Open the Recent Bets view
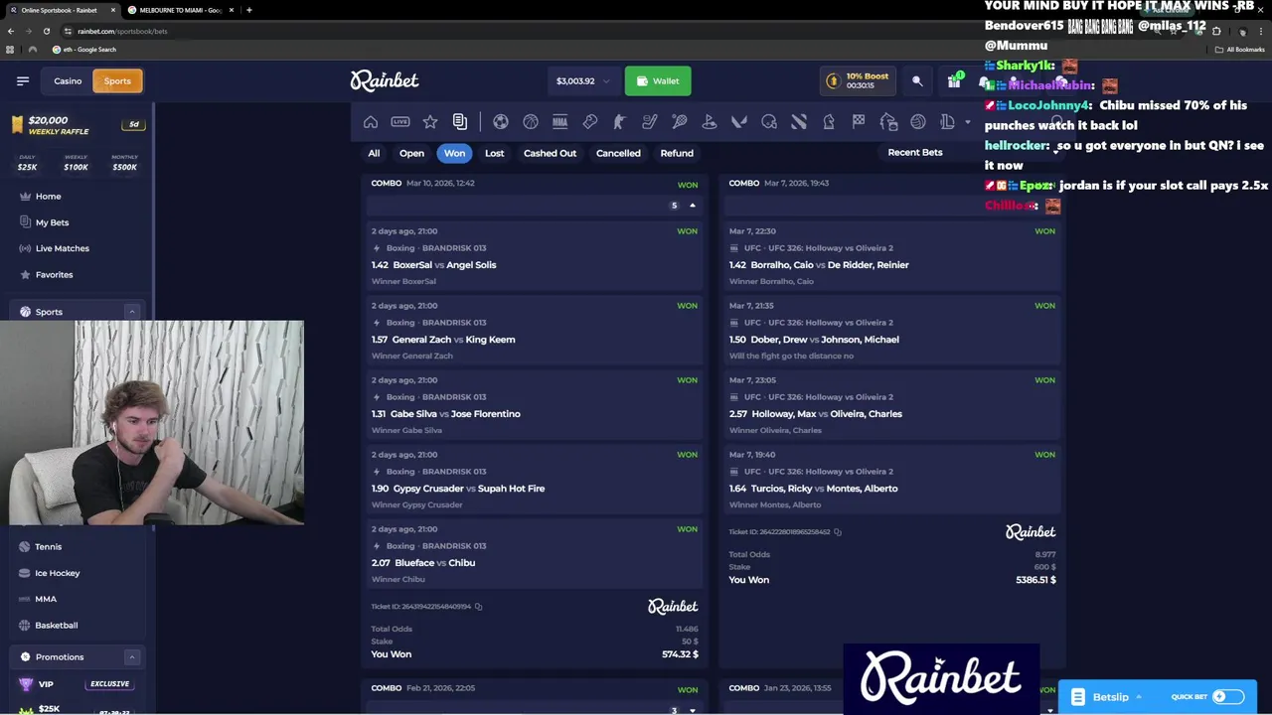Screen dimensions: 1272x715 pyautogui.click(x=914, y=153)
